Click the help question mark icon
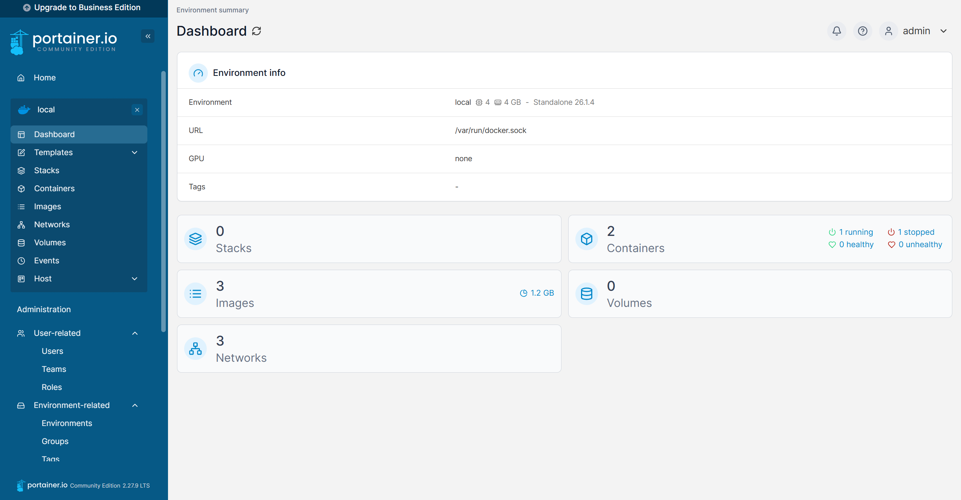Viewport: 961px width, 500px height. 863,31
